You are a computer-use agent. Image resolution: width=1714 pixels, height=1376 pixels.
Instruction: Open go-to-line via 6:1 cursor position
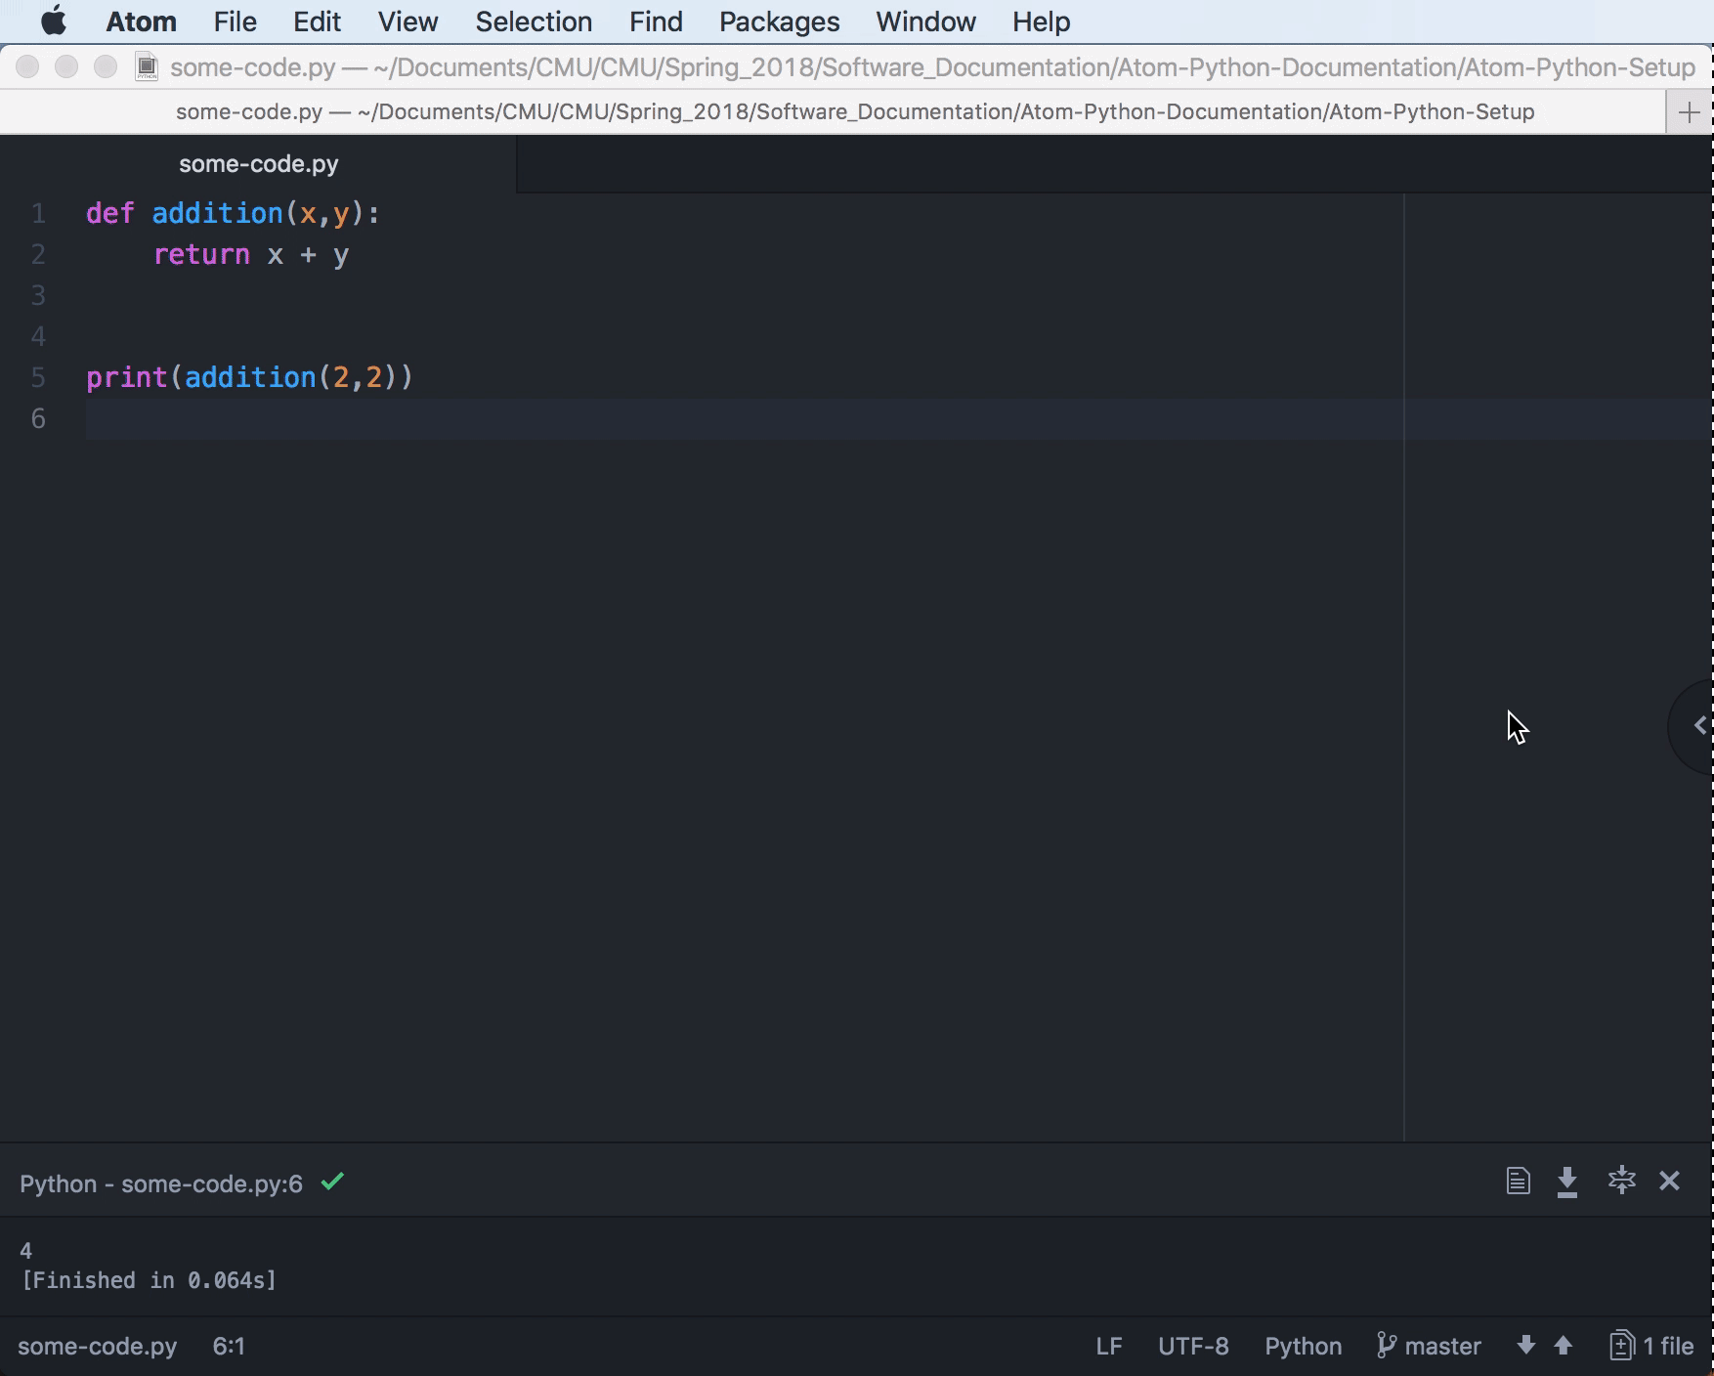coord(229,1346)
